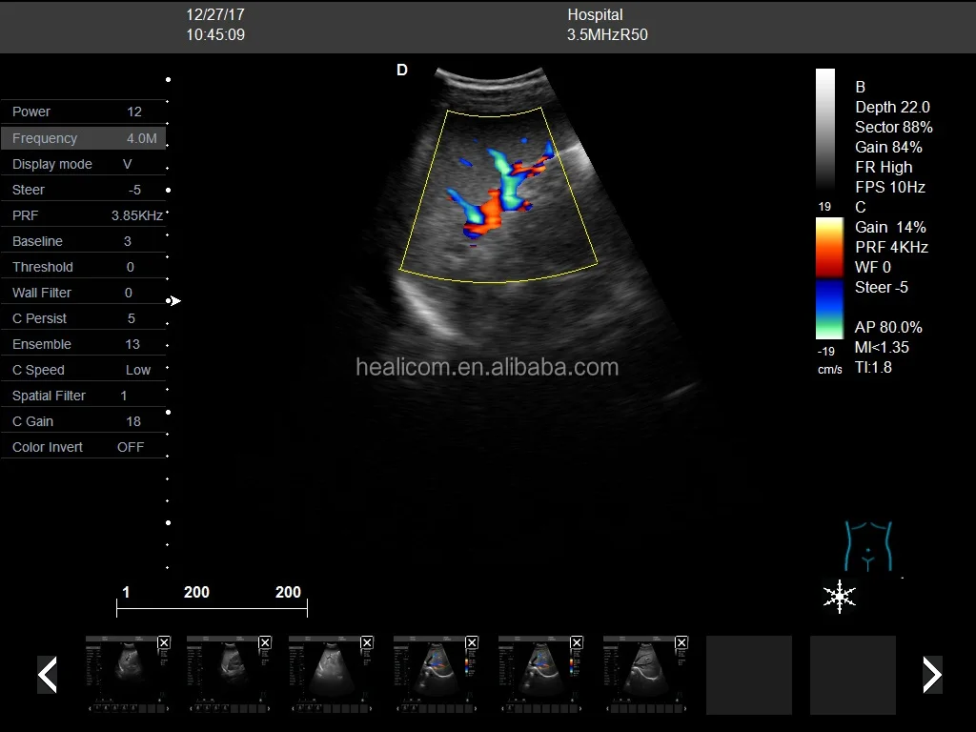
Task: Click the snowflake freeze icon
Action: click(x=839, y=596)
